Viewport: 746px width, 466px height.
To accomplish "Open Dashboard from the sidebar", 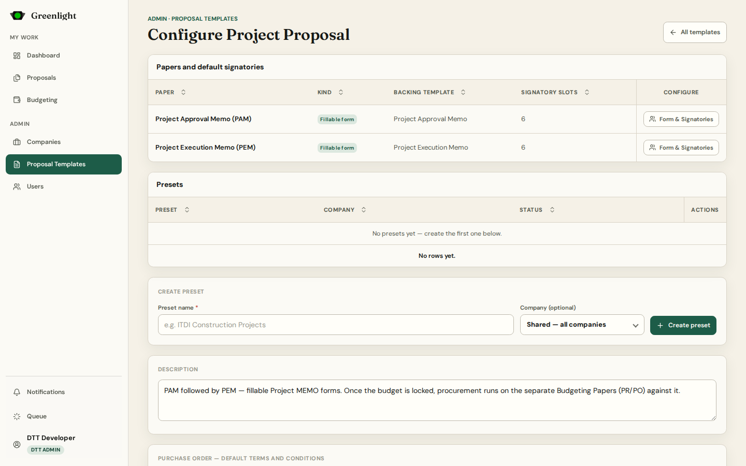I will pyautogui.click(x=64, y=55).
